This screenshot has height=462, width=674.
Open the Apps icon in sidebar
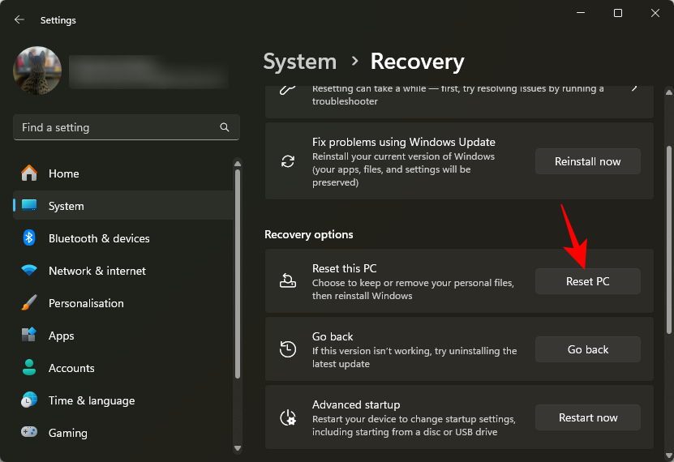(29, 336)
